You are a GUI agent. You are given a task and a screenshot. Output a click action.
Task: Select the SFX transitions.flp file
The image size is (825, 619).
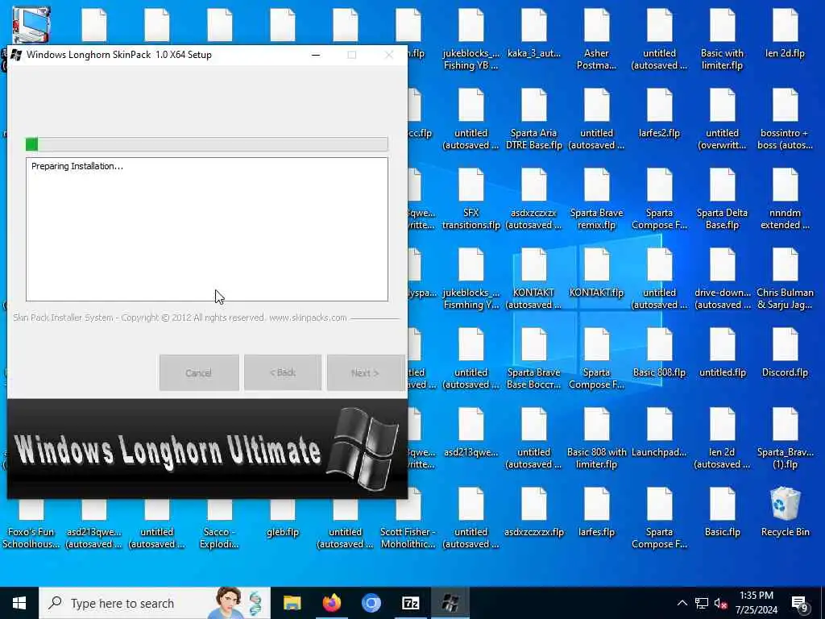pyautogui.click(x=471, y=200)
